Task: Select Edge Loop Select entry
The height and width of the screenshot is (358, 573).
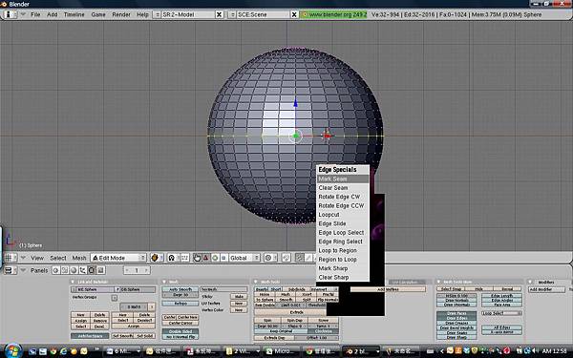Action: click(343, 233)
